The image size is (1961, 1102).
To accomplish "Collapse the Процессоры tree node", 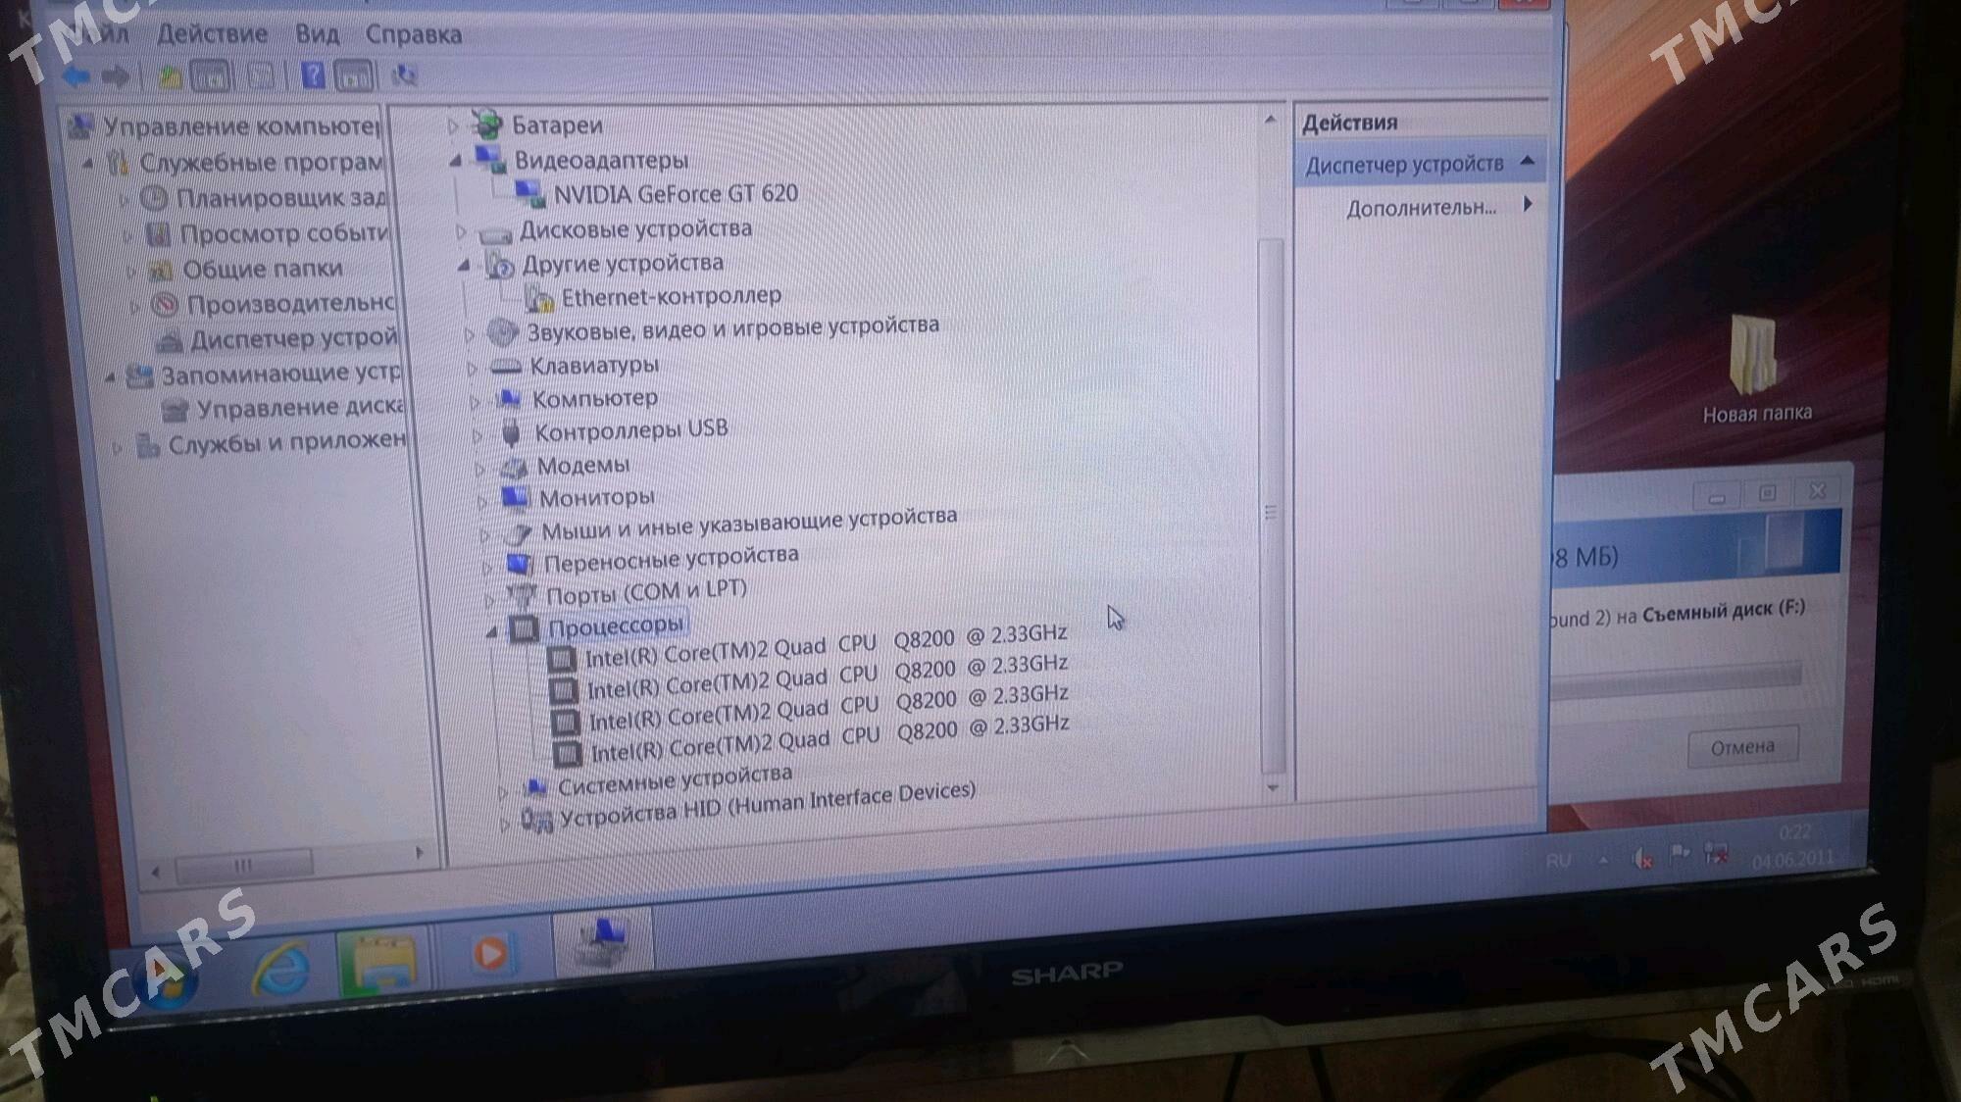I will pos(492,632).
